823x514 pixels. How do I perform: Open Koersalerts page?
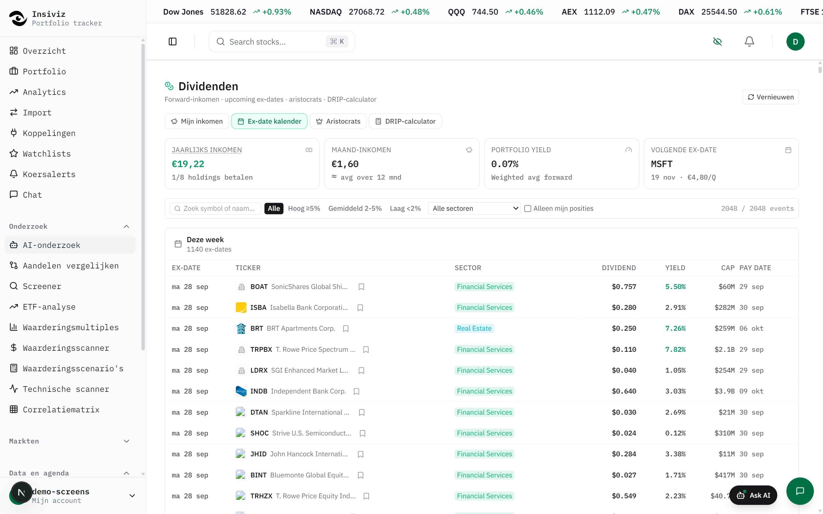coord(70,174)
